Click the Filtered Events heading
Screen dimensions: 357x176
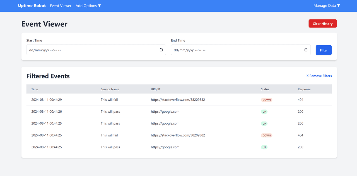pyautogui.click(x=48, y=76)
